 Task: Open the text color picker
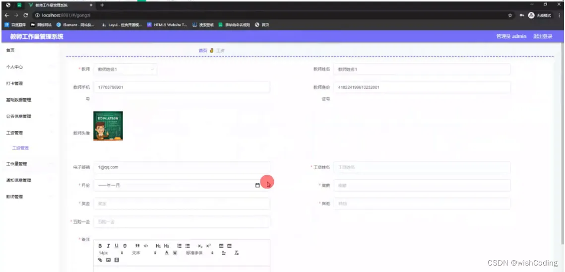167,253
